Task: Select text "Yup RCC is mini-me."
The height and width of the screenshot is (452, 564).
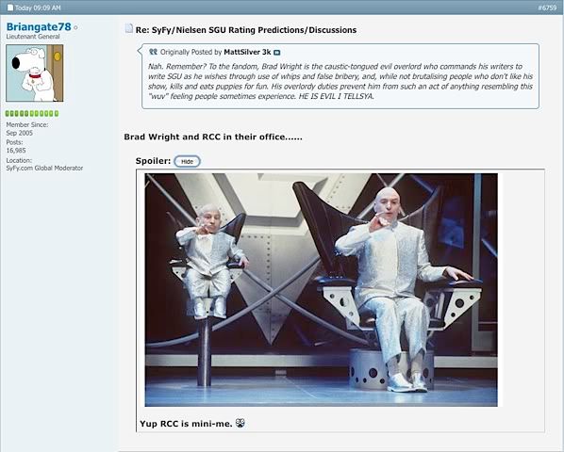Action: [x=186, y=424]
